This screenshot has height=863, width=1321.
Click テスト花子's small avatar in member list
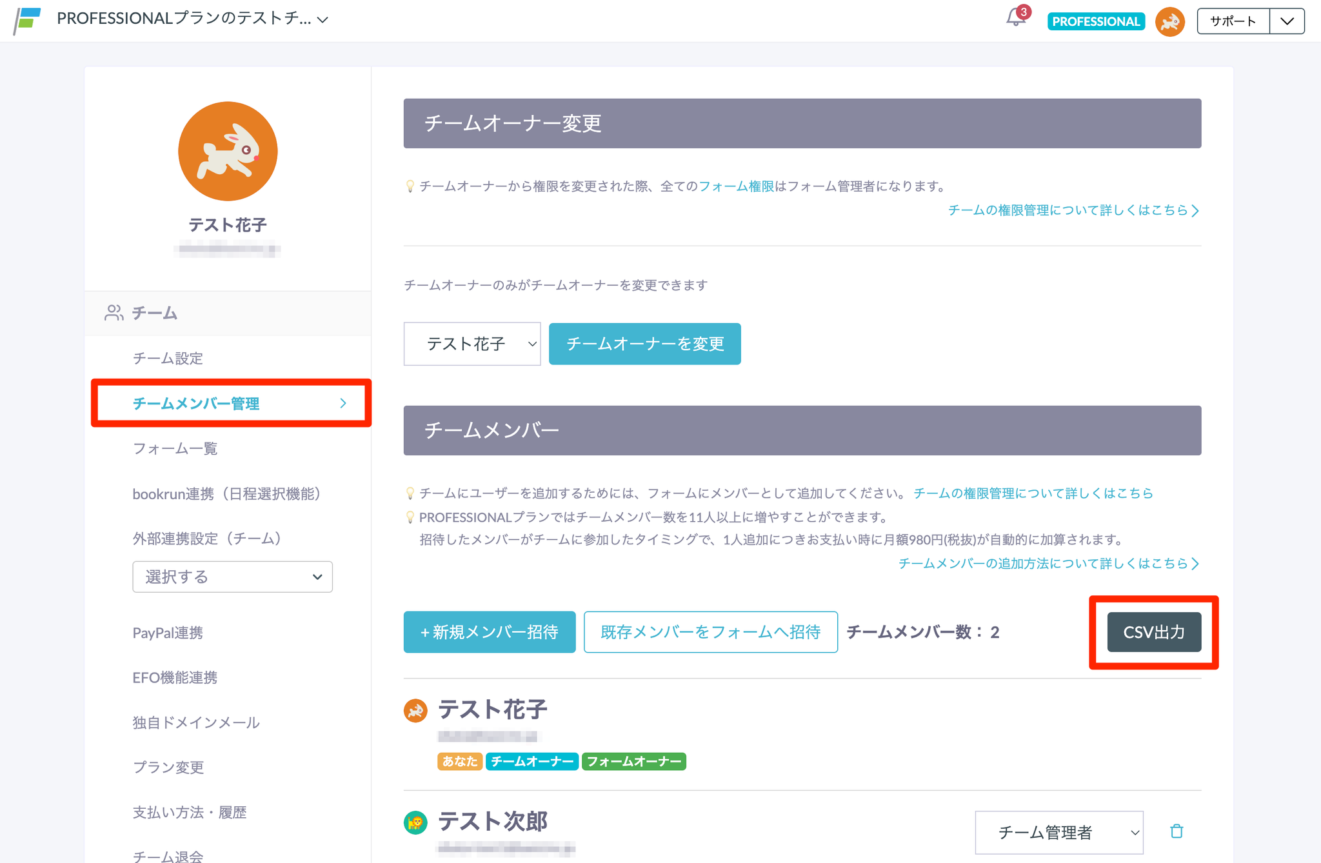pyautogui.click(x=415, y=710)
